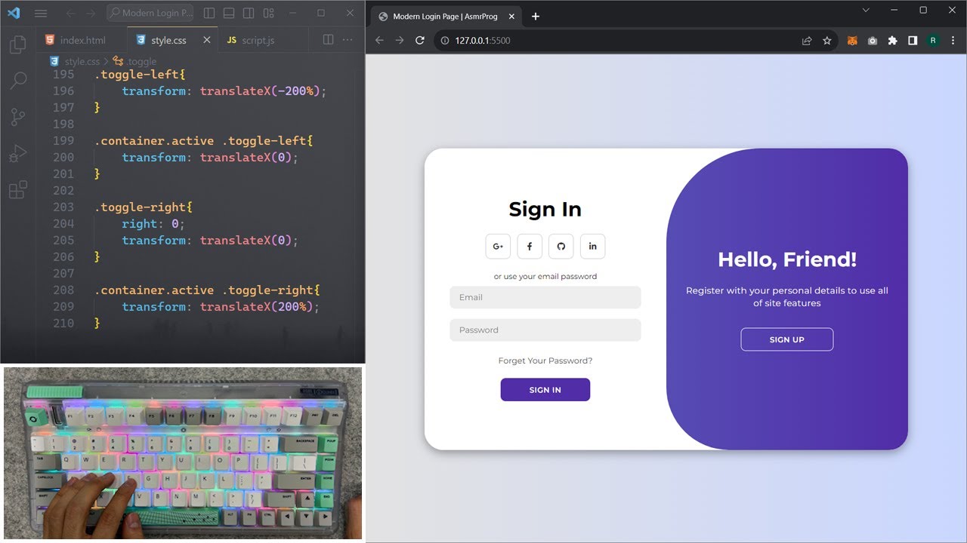Go forward in VS Code navigation
The height and width of the screenshot is (543, 967).
tap(91, 14)
